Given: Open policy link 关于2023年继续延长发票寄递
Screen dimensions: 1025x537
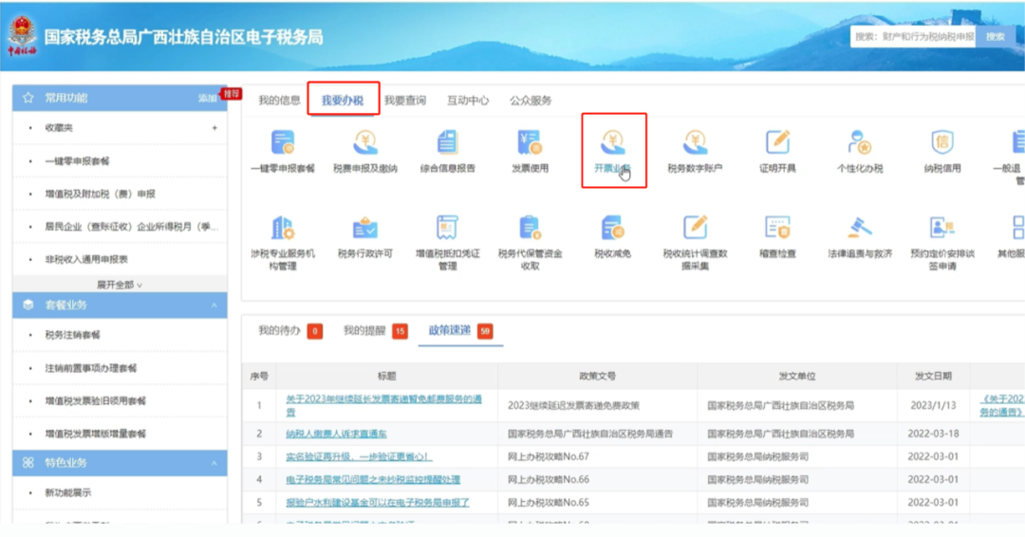Looking at the screenshot, I should [383, 405].
